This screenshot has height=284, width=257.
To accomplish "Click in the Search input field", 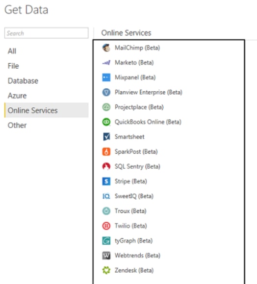I will click(47, 33).
